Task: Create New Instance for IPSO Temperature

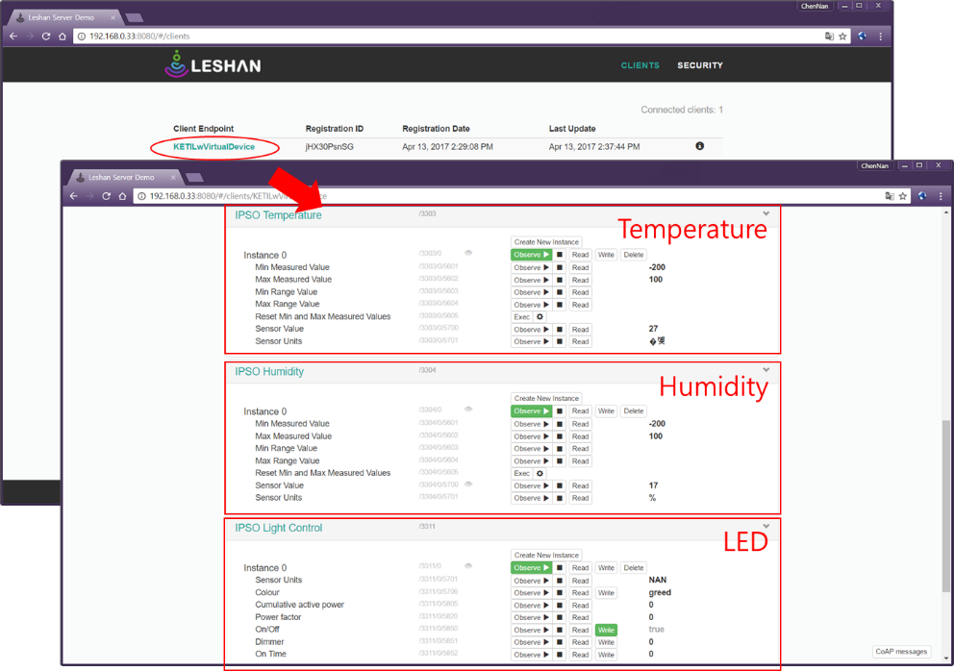Action: [x=546, y=242]
